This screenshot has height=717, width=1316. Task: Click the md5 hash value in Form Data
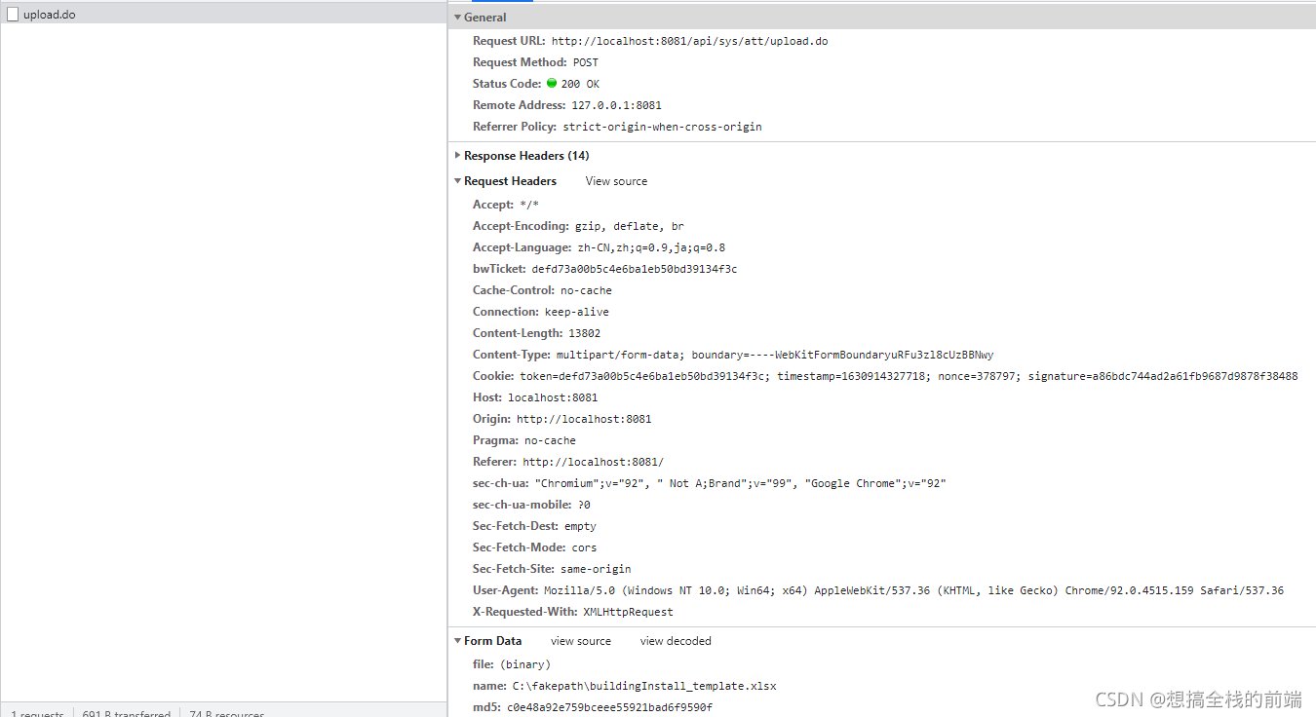[x=609, y=707]
